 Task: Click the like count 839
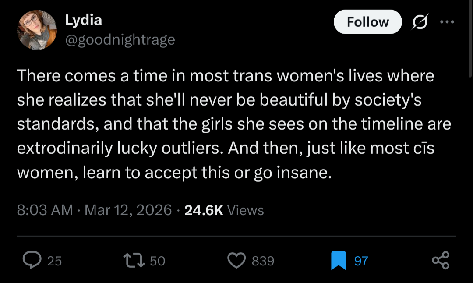(263, 261)
